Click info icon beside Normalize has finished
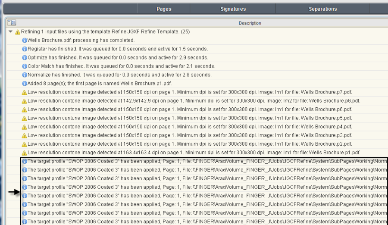388x225 pixels. click(x=25, y=75)
